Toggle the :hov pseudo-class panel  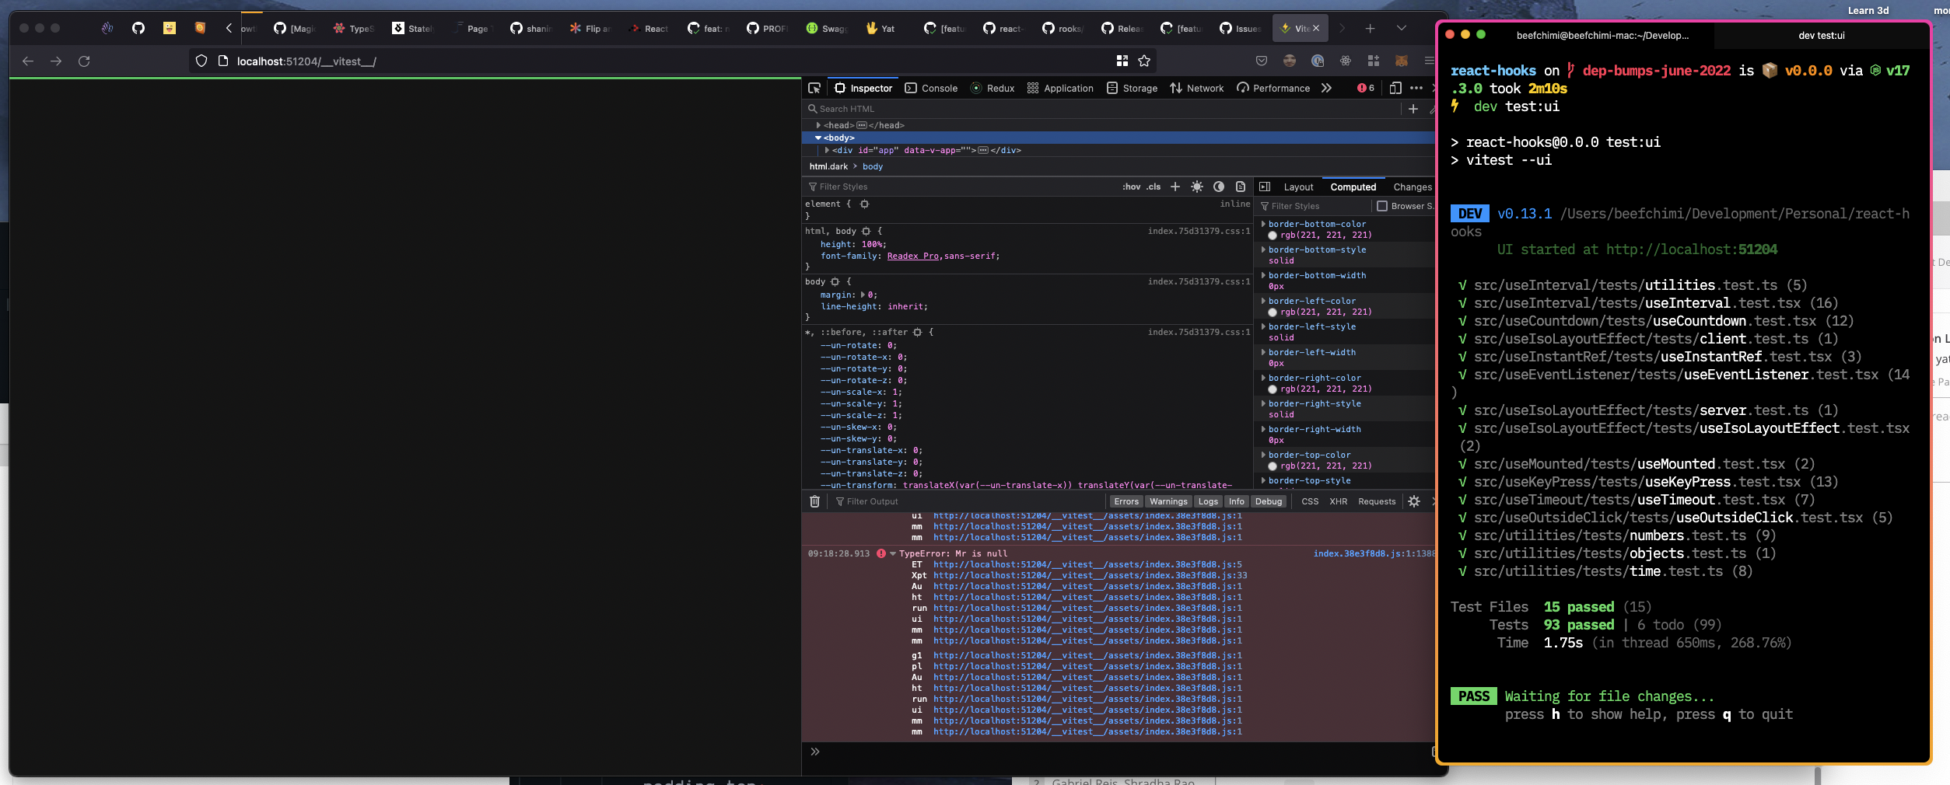(1132, 187)
